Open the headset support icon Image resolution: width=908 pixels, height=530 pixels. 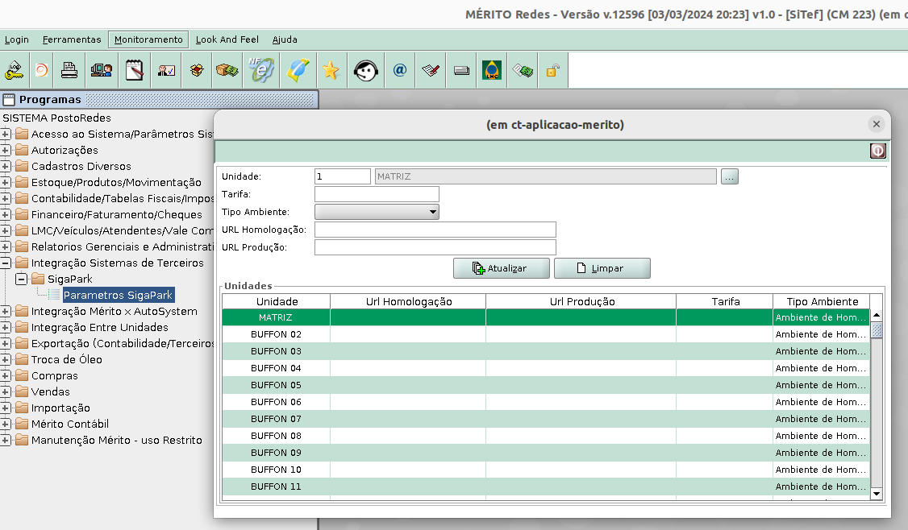pos(366,71)
